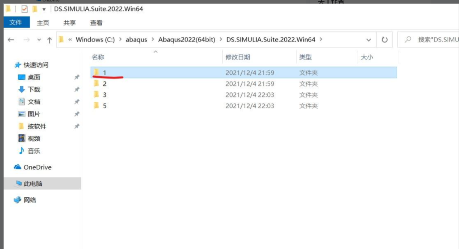
Task: Click the pin icon beside 桌面
Action: (77, 77)
